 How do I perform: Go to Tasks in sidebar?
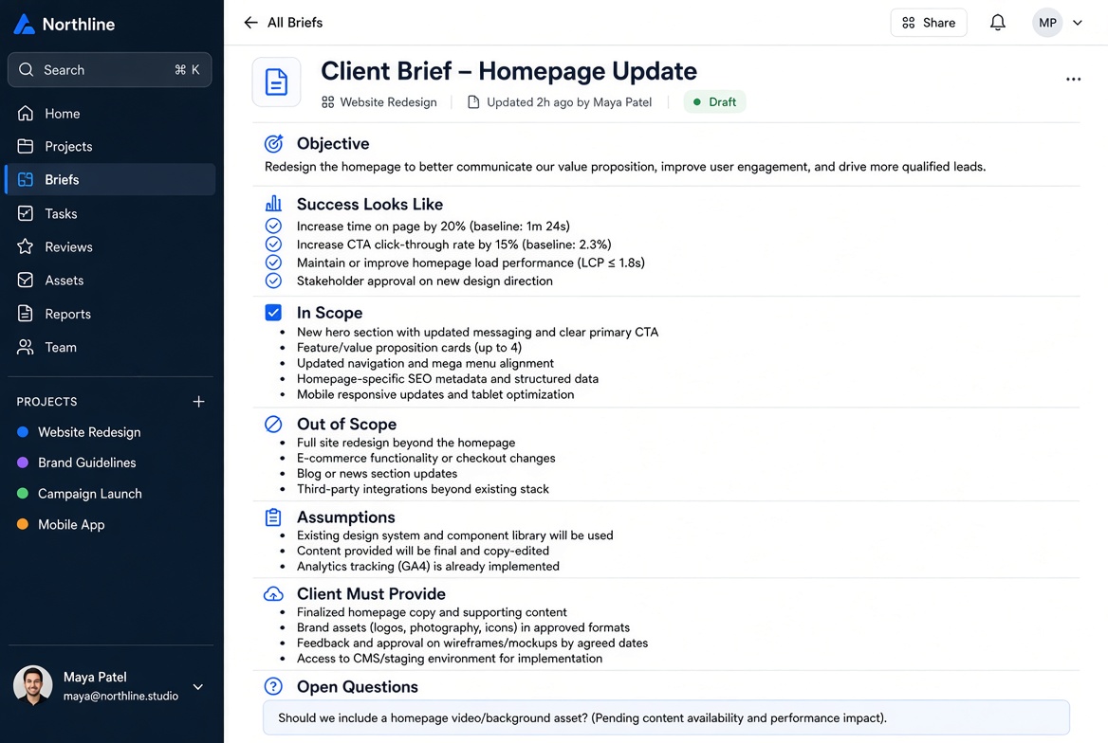point(110,213)
